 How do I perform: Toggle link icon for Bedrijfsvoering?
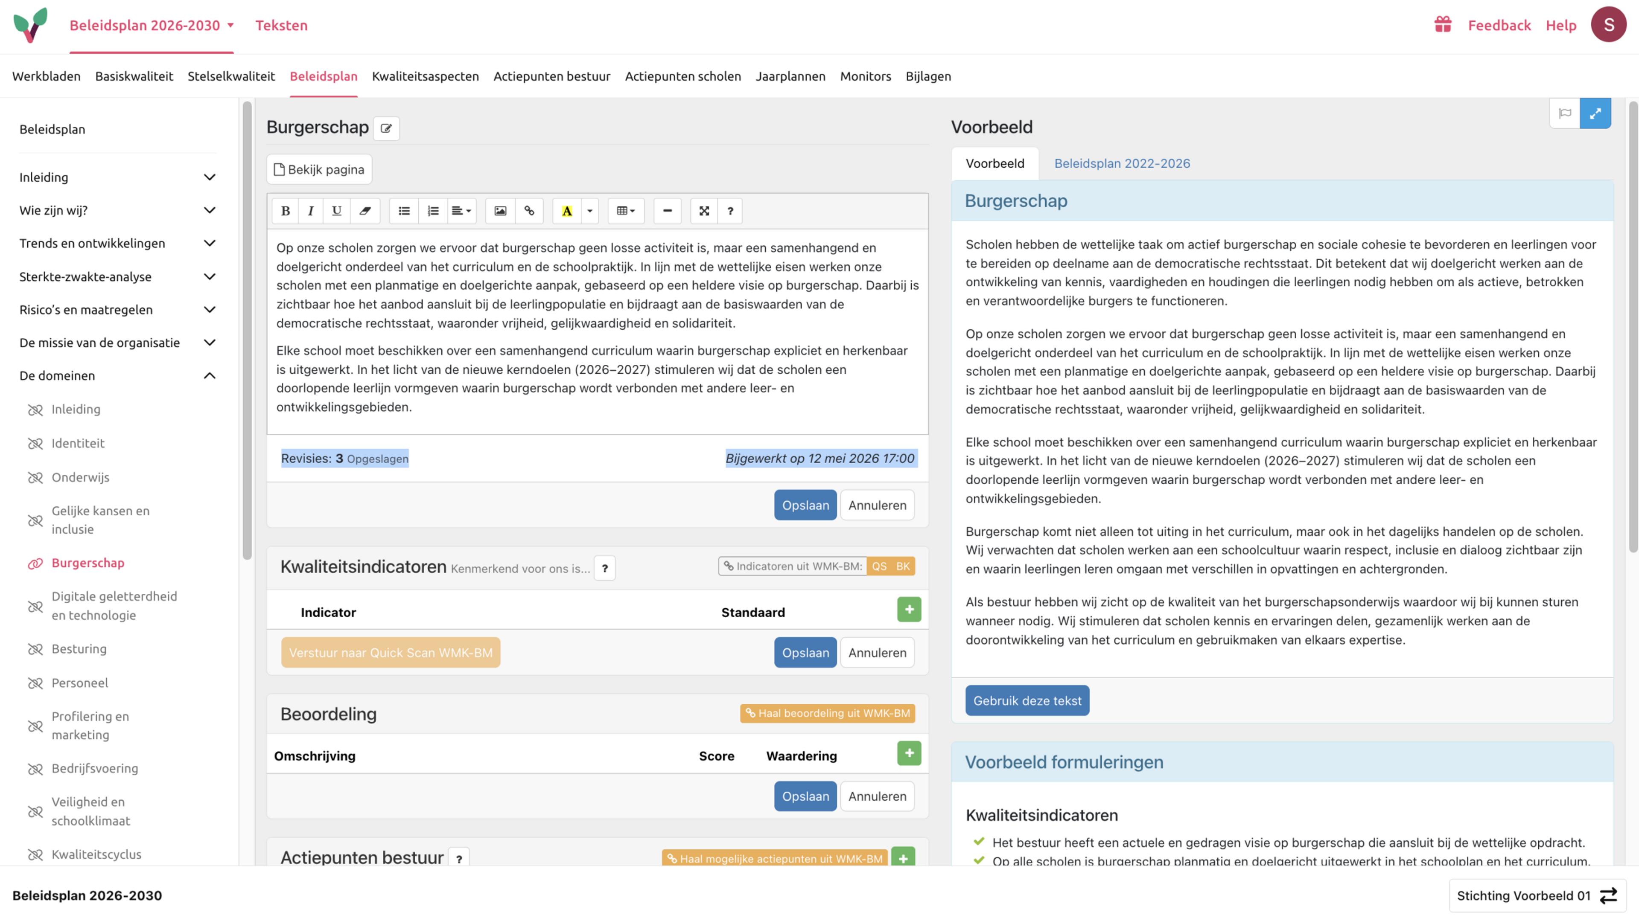coord(35,770)
